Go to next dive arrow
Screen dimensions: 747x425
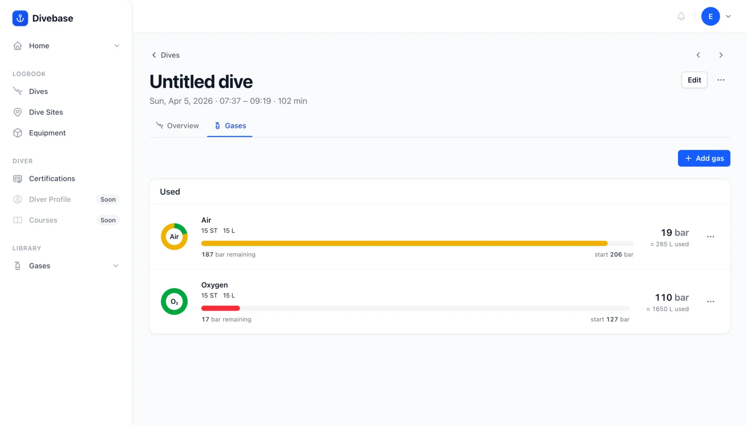(x=721, y=55)
